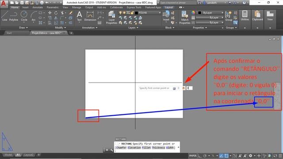Select the Polyline tool
Viewport: 283px width, 159px height.
pyautogui.click(x=14, y=16)
